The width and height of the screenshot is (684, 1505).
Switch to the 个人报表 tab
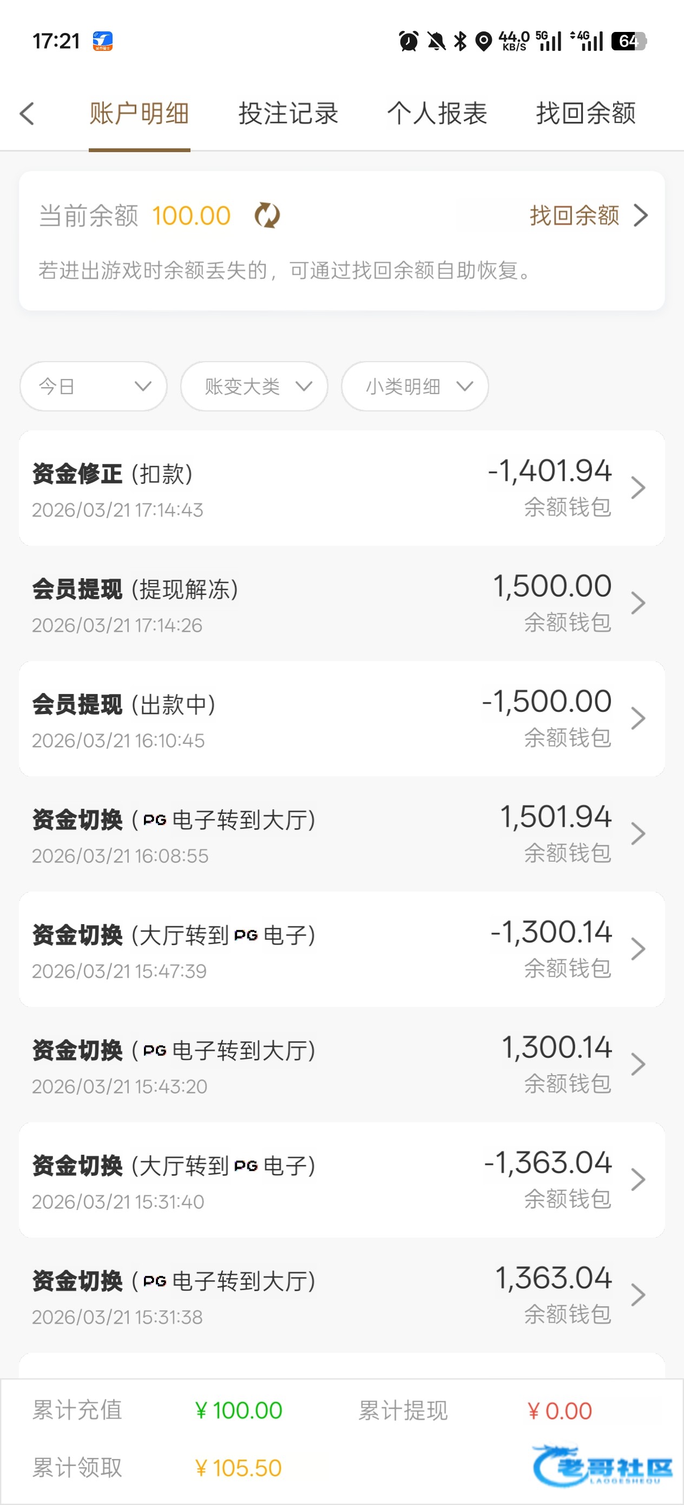point(437,113)
